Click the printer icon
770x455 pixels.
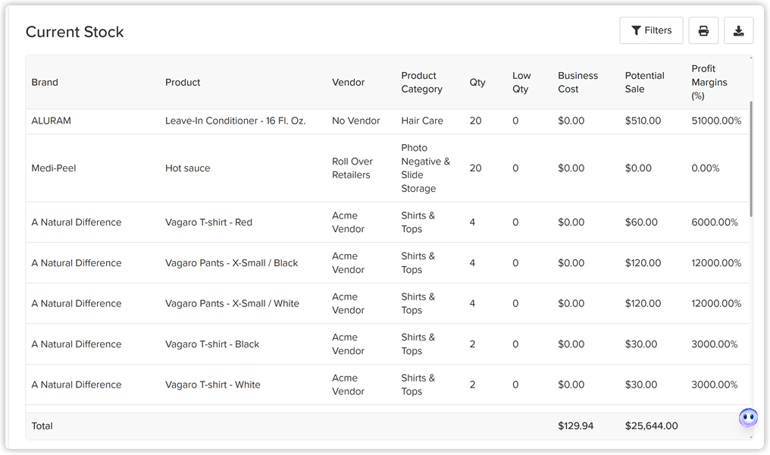click(703, 30)
